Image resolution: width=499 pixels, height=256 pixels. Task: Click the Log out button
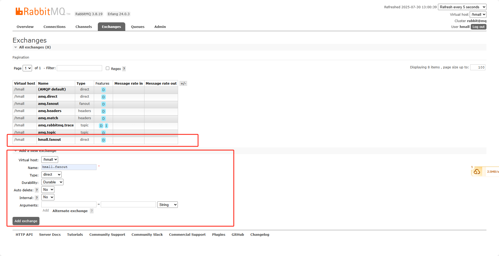click(x=478, y=27)
